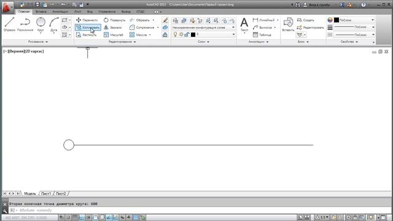Open the Help question mark icon
This screenshot has width=393, height=221.
(364, 4)
